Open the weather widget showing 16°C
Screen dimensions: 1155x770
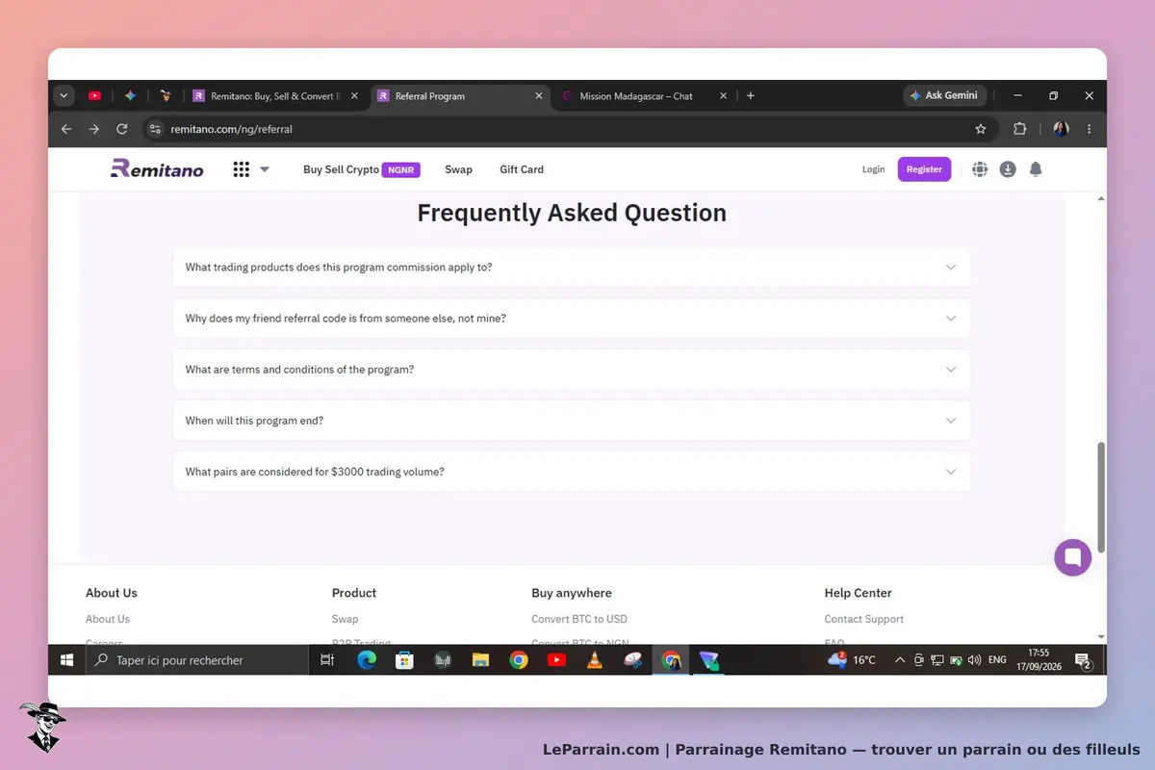[853, 660]
